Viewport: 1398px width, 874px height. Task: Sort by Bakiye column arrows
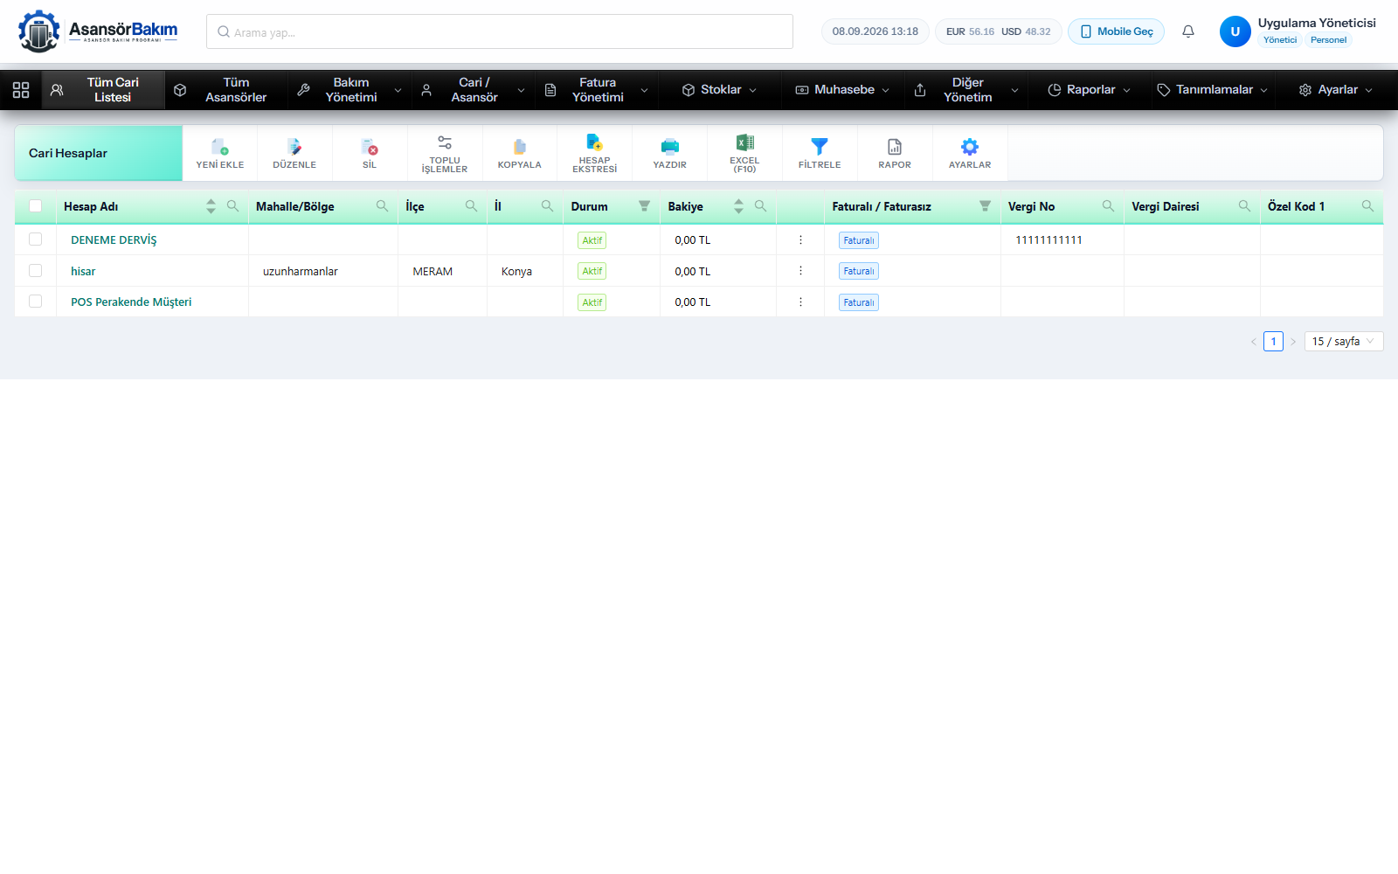tap(738, 206)
